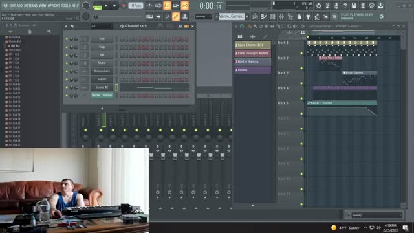This screenshot has height=233, width=414.
Task: Mute Track 1 in the Playlist
Action: [301, 53]
